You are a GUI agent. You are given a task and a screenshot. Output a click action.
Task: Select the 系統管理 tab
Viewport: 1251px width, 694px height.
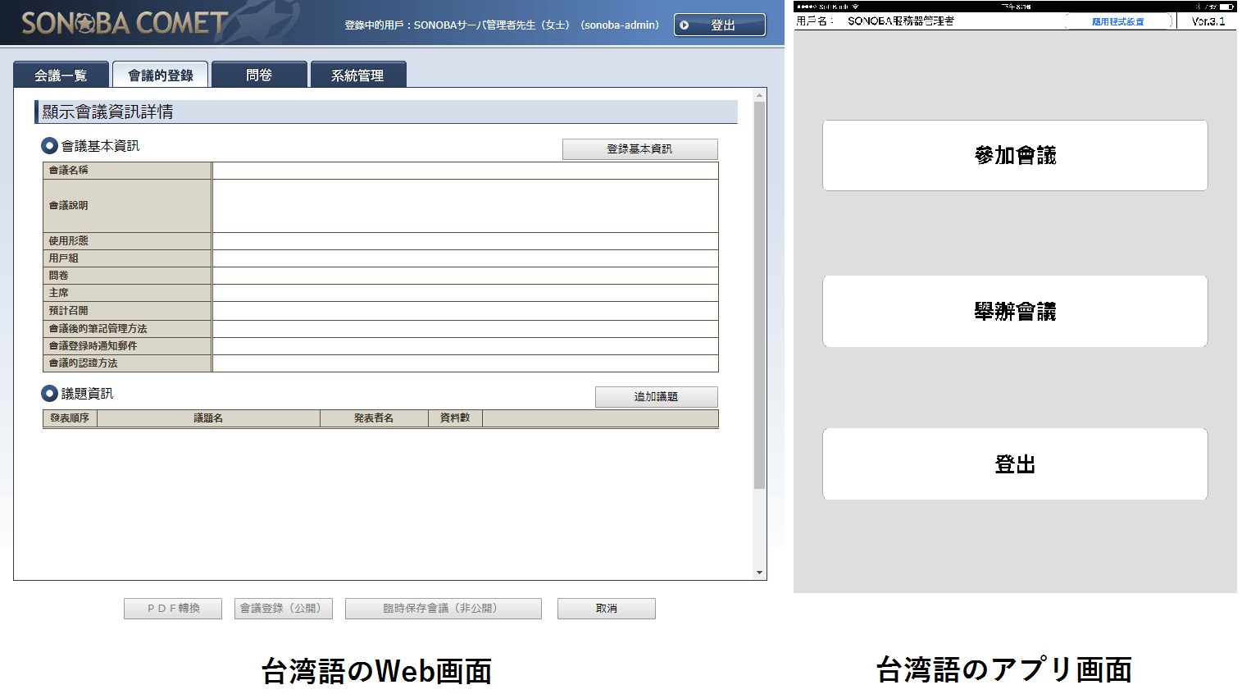(x=357, y=74)
